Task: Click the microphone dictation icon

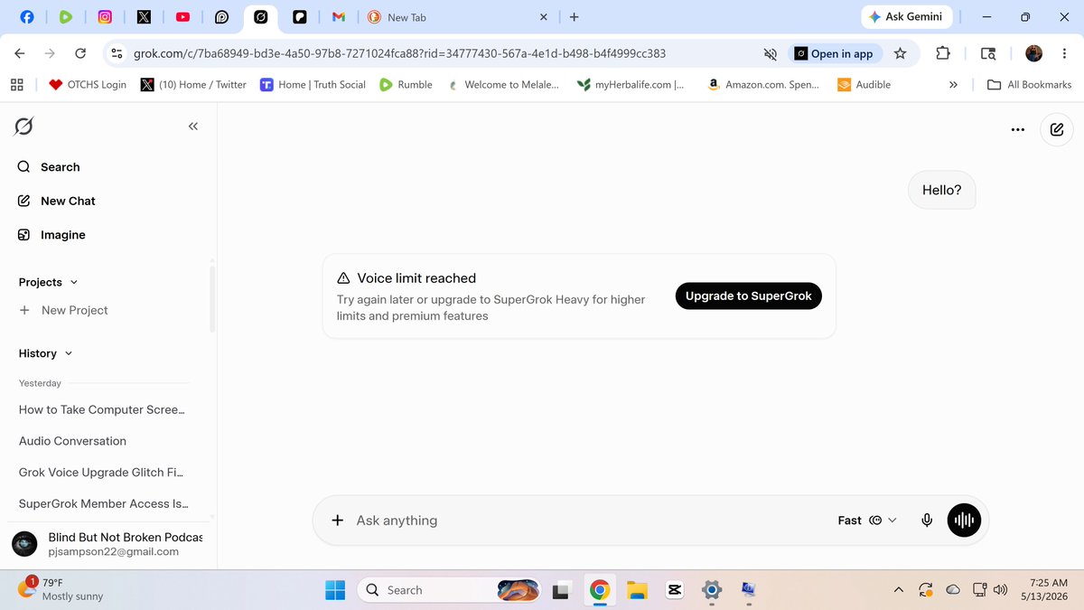Action: (x=927, y=521)
